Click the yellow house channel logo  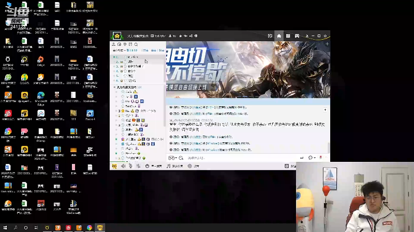coord(117,36)
